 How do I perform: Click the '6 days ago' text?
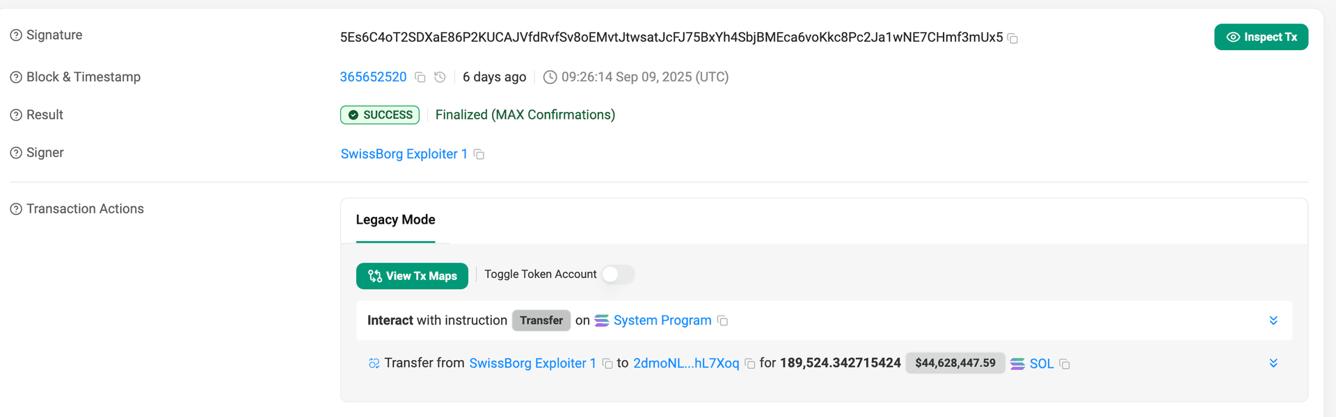[495, 77]
